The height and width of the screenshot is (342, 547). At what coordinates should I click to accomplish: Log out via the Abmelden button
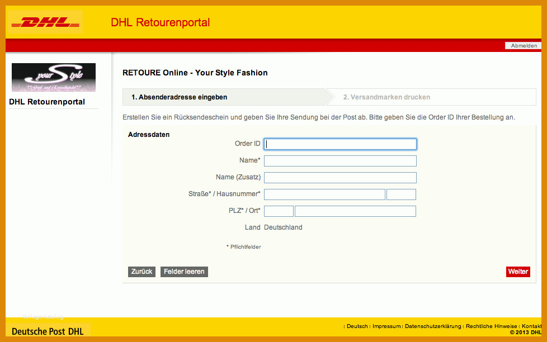tap(524, 46)
